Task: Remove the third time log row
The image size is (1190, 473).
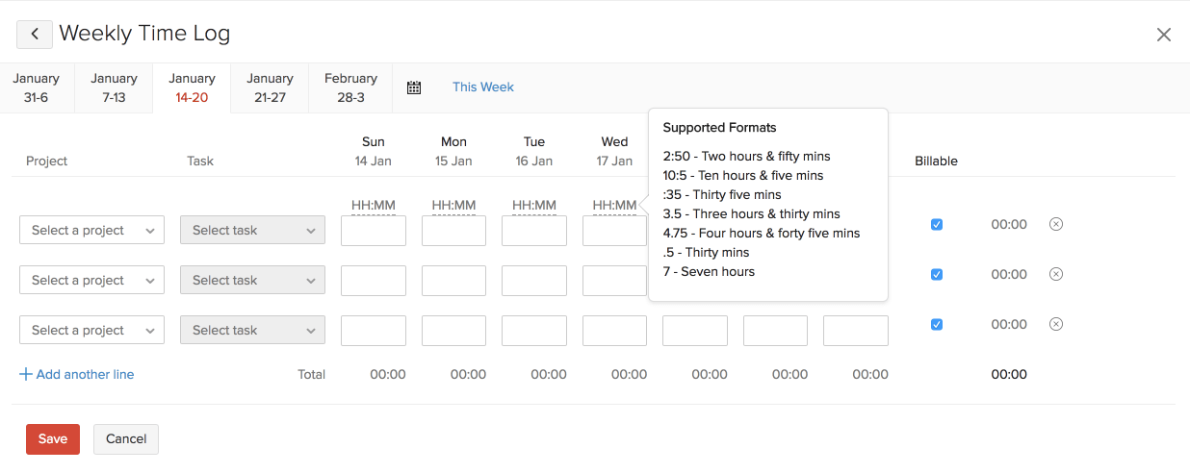Action: (1055, 324)
